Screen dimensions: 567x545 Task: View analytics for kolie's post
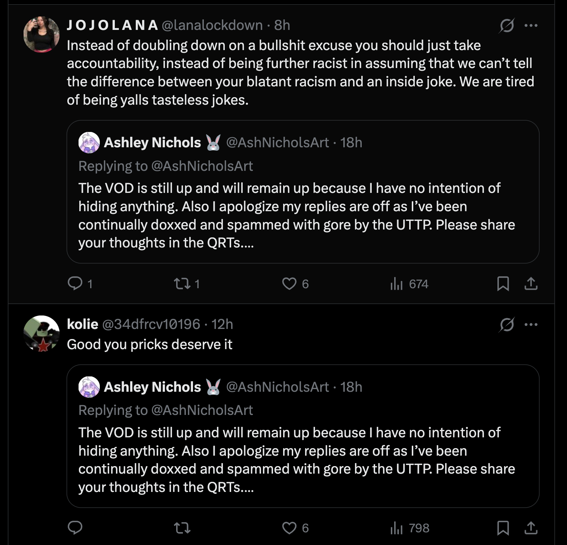tap(397, 528)
